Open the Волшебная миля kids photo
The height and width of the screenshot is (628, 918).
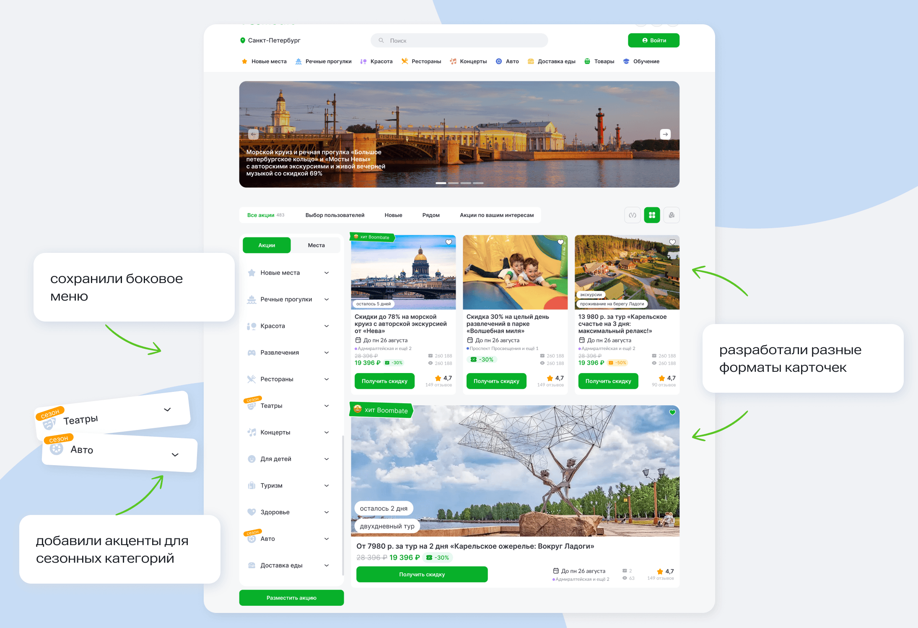coord(515,272)
